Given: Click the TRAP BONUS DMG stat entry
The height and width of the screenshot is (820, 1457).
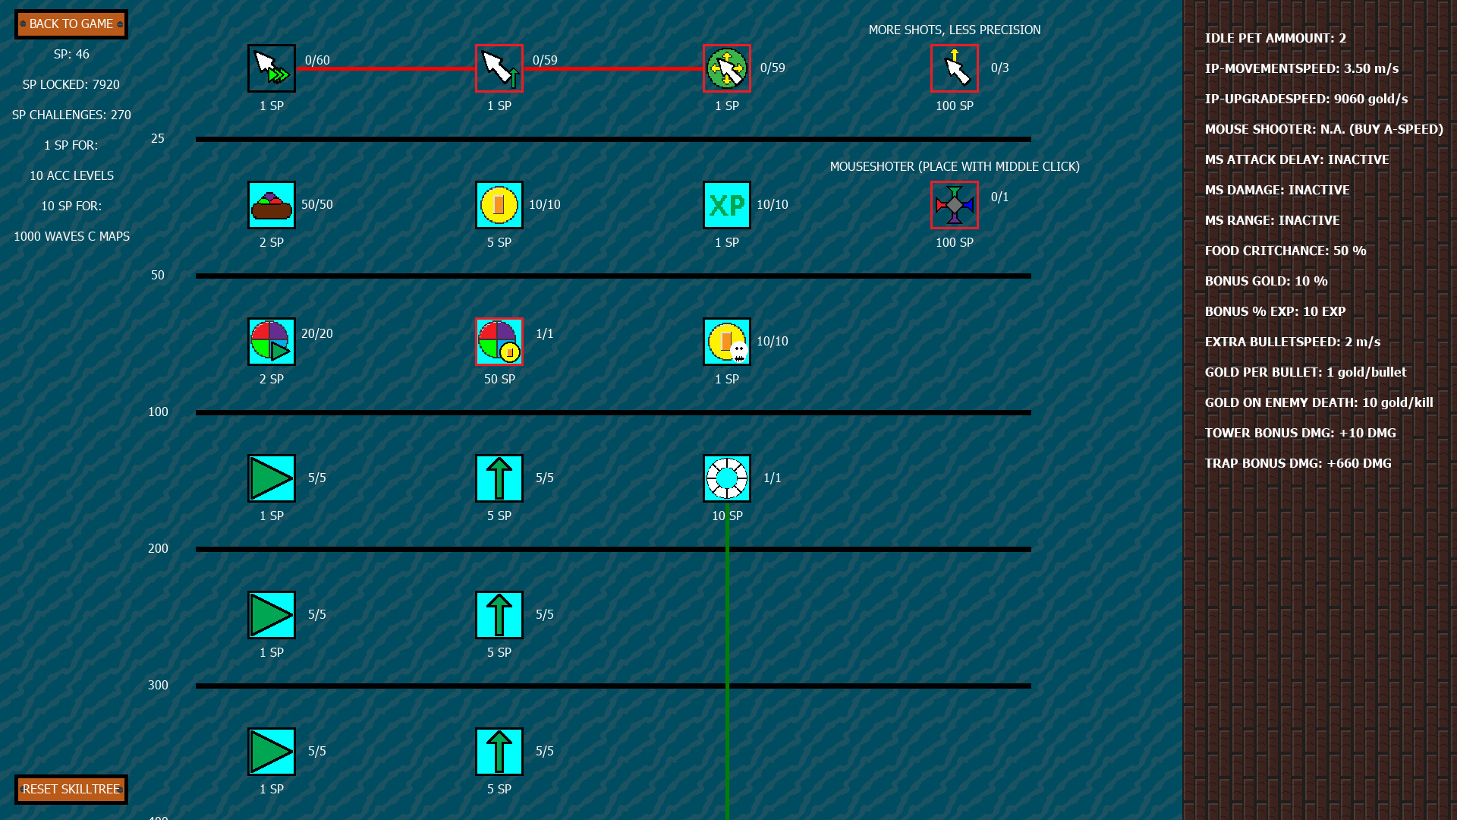Looking at the screenshot, I should click(1298, 463).
